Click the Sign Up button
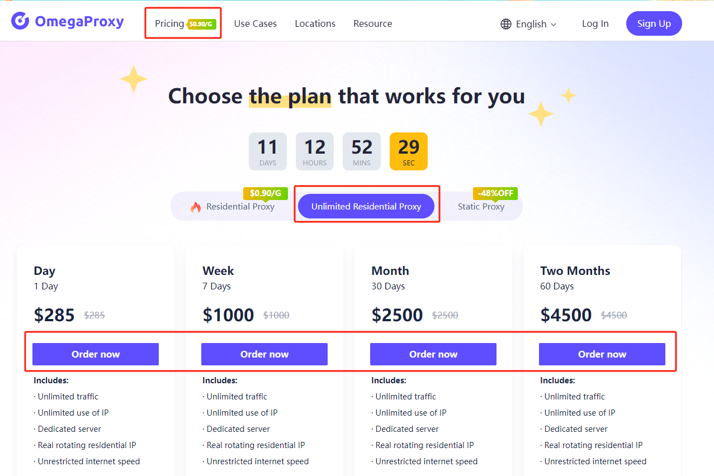The height and width of the screenshot is (476, 714). coord(654,23)
